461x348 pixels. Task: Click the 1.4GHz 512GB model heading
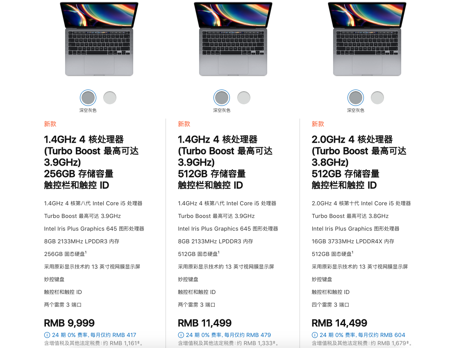coord(225,162)
